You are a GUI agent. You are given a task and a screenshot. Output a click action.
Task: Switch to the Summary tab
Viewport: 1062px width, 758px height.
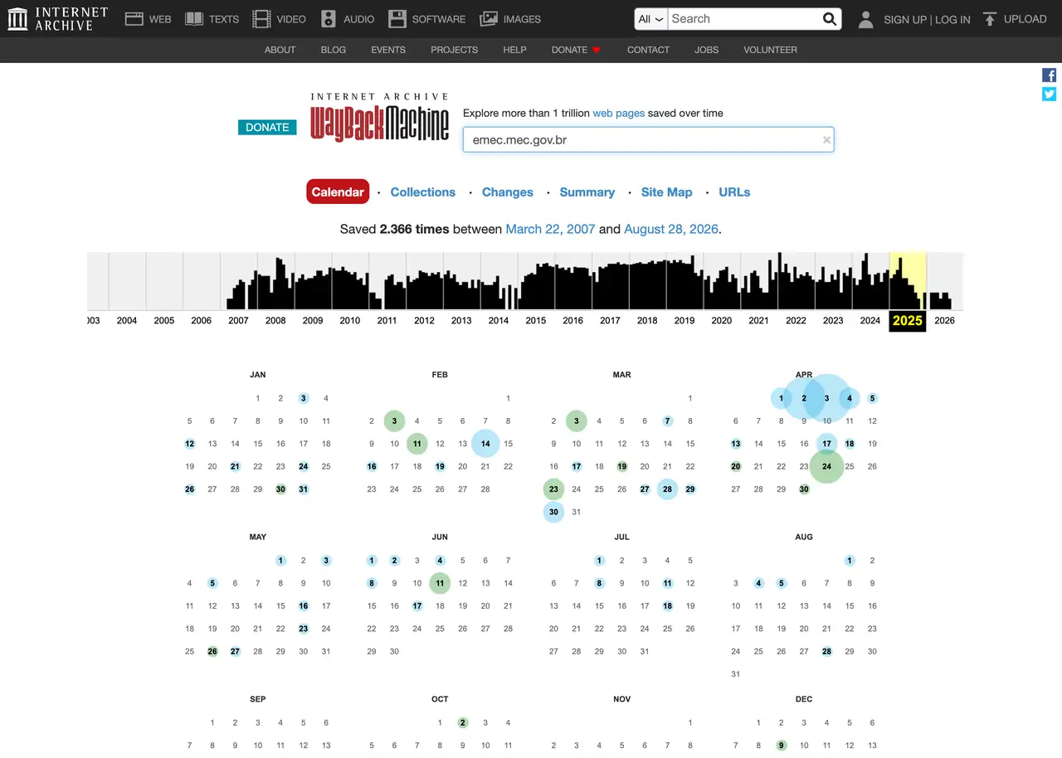(587, 192)
